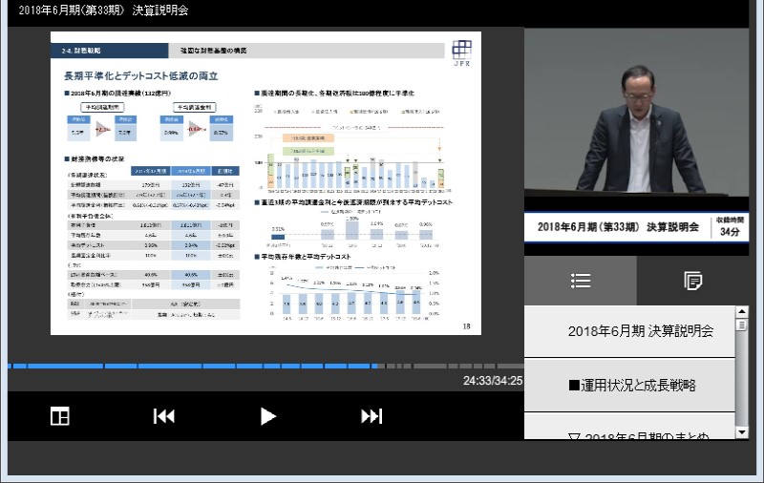The height and width of the screenshot is (483, 764).
Task: Click scrollbar down arrow in chapter list
Action: point(742,432)
